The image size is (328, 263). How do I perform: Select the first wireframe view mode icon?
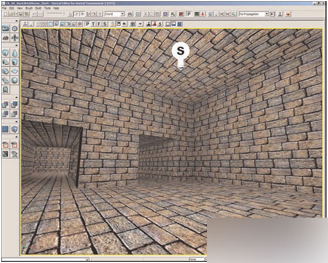tap(38, 24)
